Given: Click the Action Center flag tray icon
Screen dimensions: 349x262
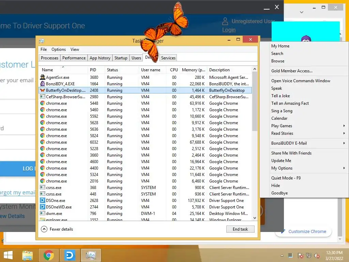Looking at the screenshot, I should coord(300,256).
